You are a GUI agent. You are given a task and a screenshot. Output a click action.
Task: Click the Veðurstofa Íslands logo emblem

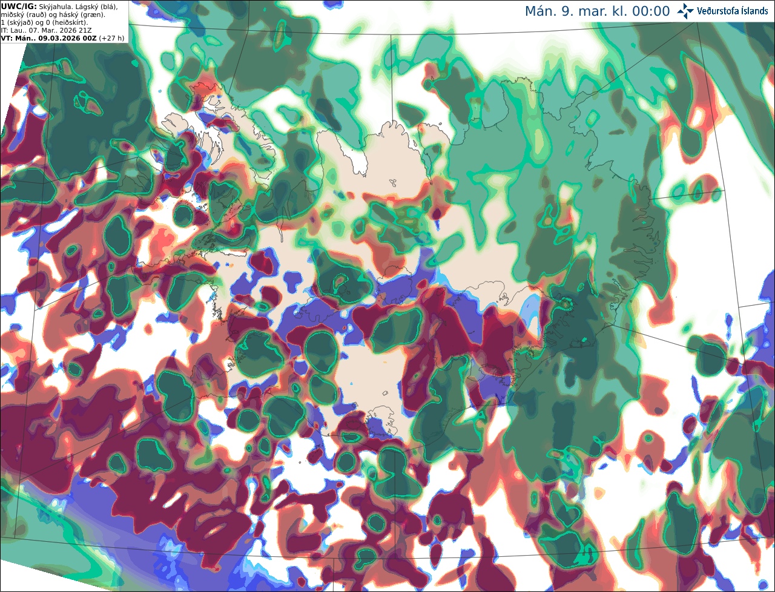685,10
